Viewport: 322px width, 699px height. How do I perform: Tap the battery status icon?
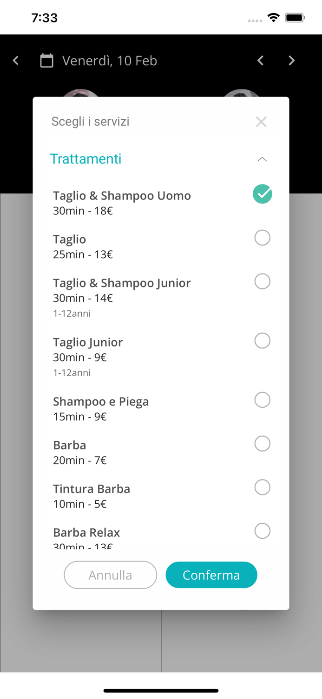[295, 18]
